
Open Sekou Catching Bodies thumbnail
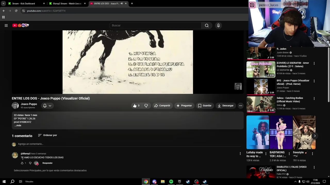261,105
